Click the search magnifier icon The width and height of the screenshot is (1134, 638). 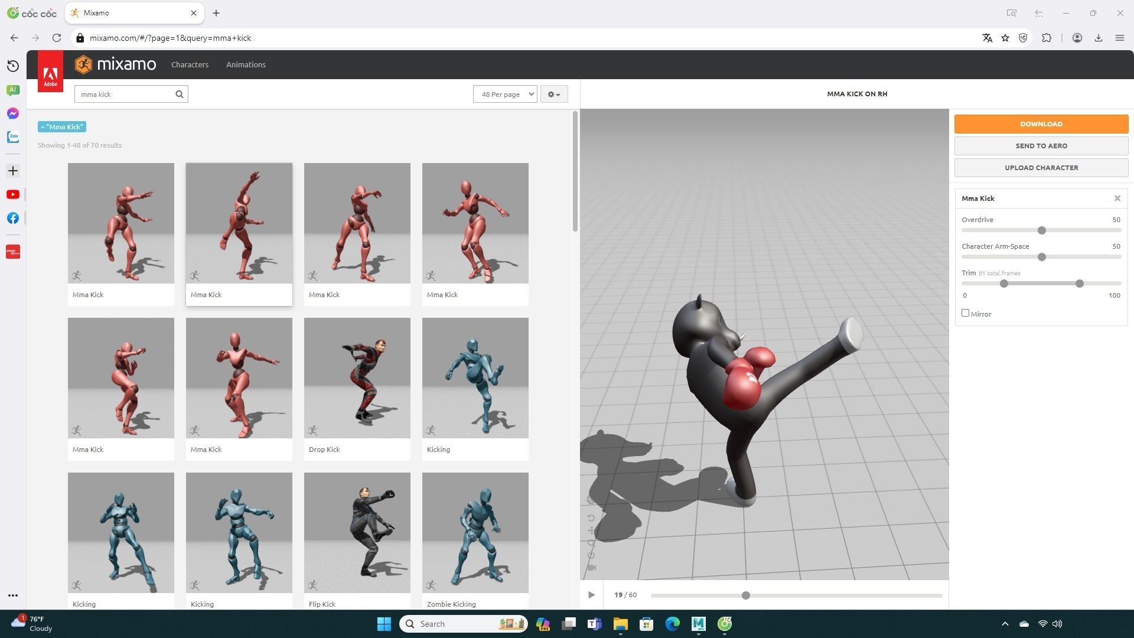180,95
